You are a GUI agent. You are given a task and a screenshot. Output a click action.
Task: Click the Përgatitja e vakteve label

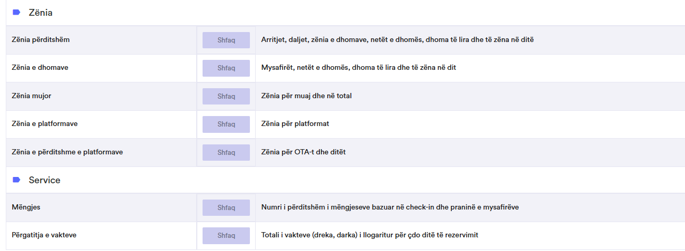[x=44, y=235]
